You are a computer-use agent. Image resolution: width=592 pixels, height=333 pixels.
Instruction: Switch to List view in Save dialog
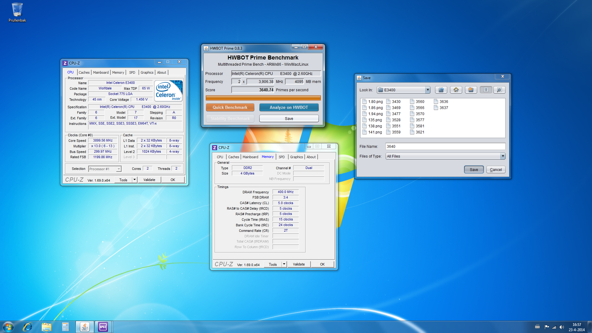[x=486, y=90]
